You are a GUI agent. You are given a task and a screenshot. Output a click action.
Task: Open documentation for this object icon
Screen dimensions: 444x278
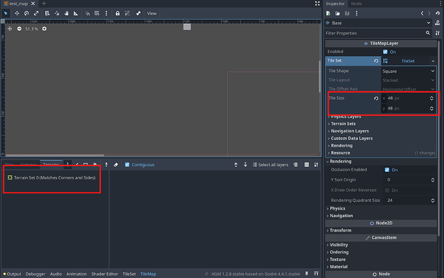click(438, 23)
